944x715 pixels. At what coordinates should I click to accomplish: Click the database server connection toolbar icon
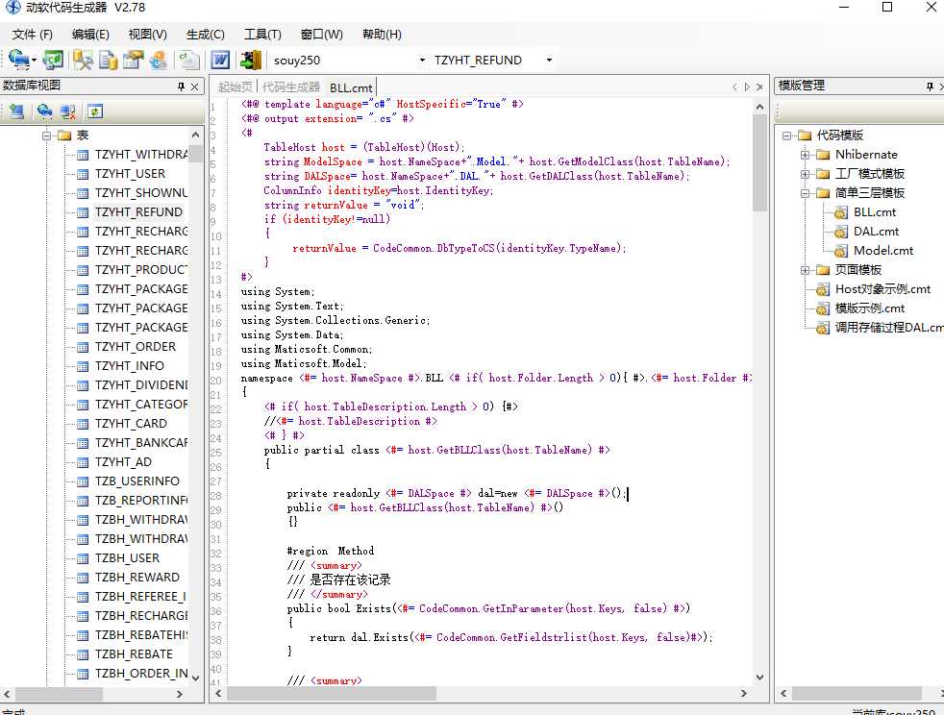coord(18,60)
